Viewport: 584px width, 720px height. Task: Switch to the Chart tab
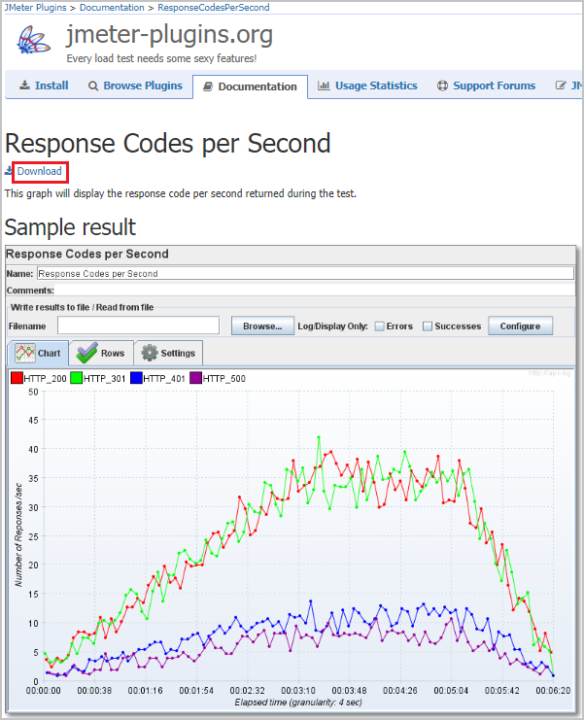38,353
